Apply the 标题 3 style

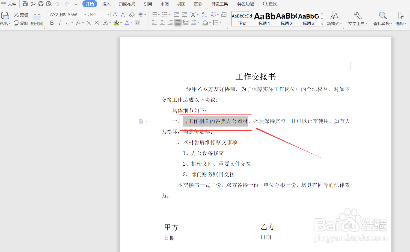[308, 19]
